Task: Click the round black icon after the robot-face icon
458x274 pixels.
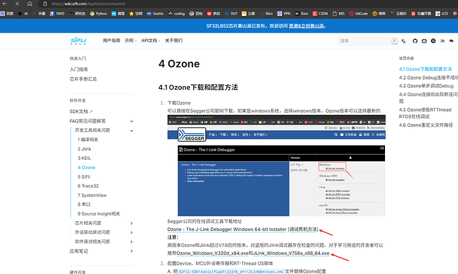Action: 433,41
